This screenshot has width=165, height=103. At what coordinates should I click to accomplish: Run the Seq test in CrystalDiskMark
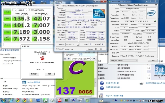[x=7, y=18]
